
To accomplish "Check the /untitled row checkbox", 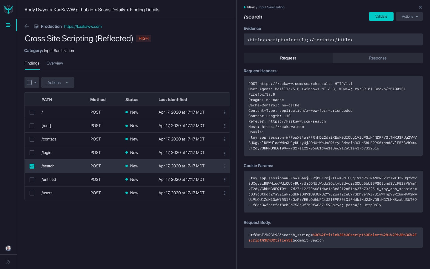I will 32,180.
